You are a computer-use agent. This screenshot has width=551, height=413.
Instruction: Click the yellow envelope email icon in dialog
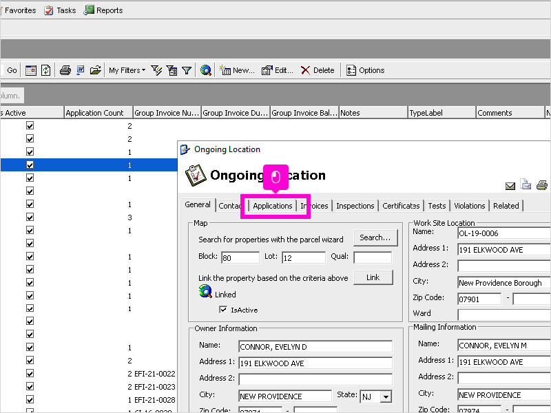[510, 186]
